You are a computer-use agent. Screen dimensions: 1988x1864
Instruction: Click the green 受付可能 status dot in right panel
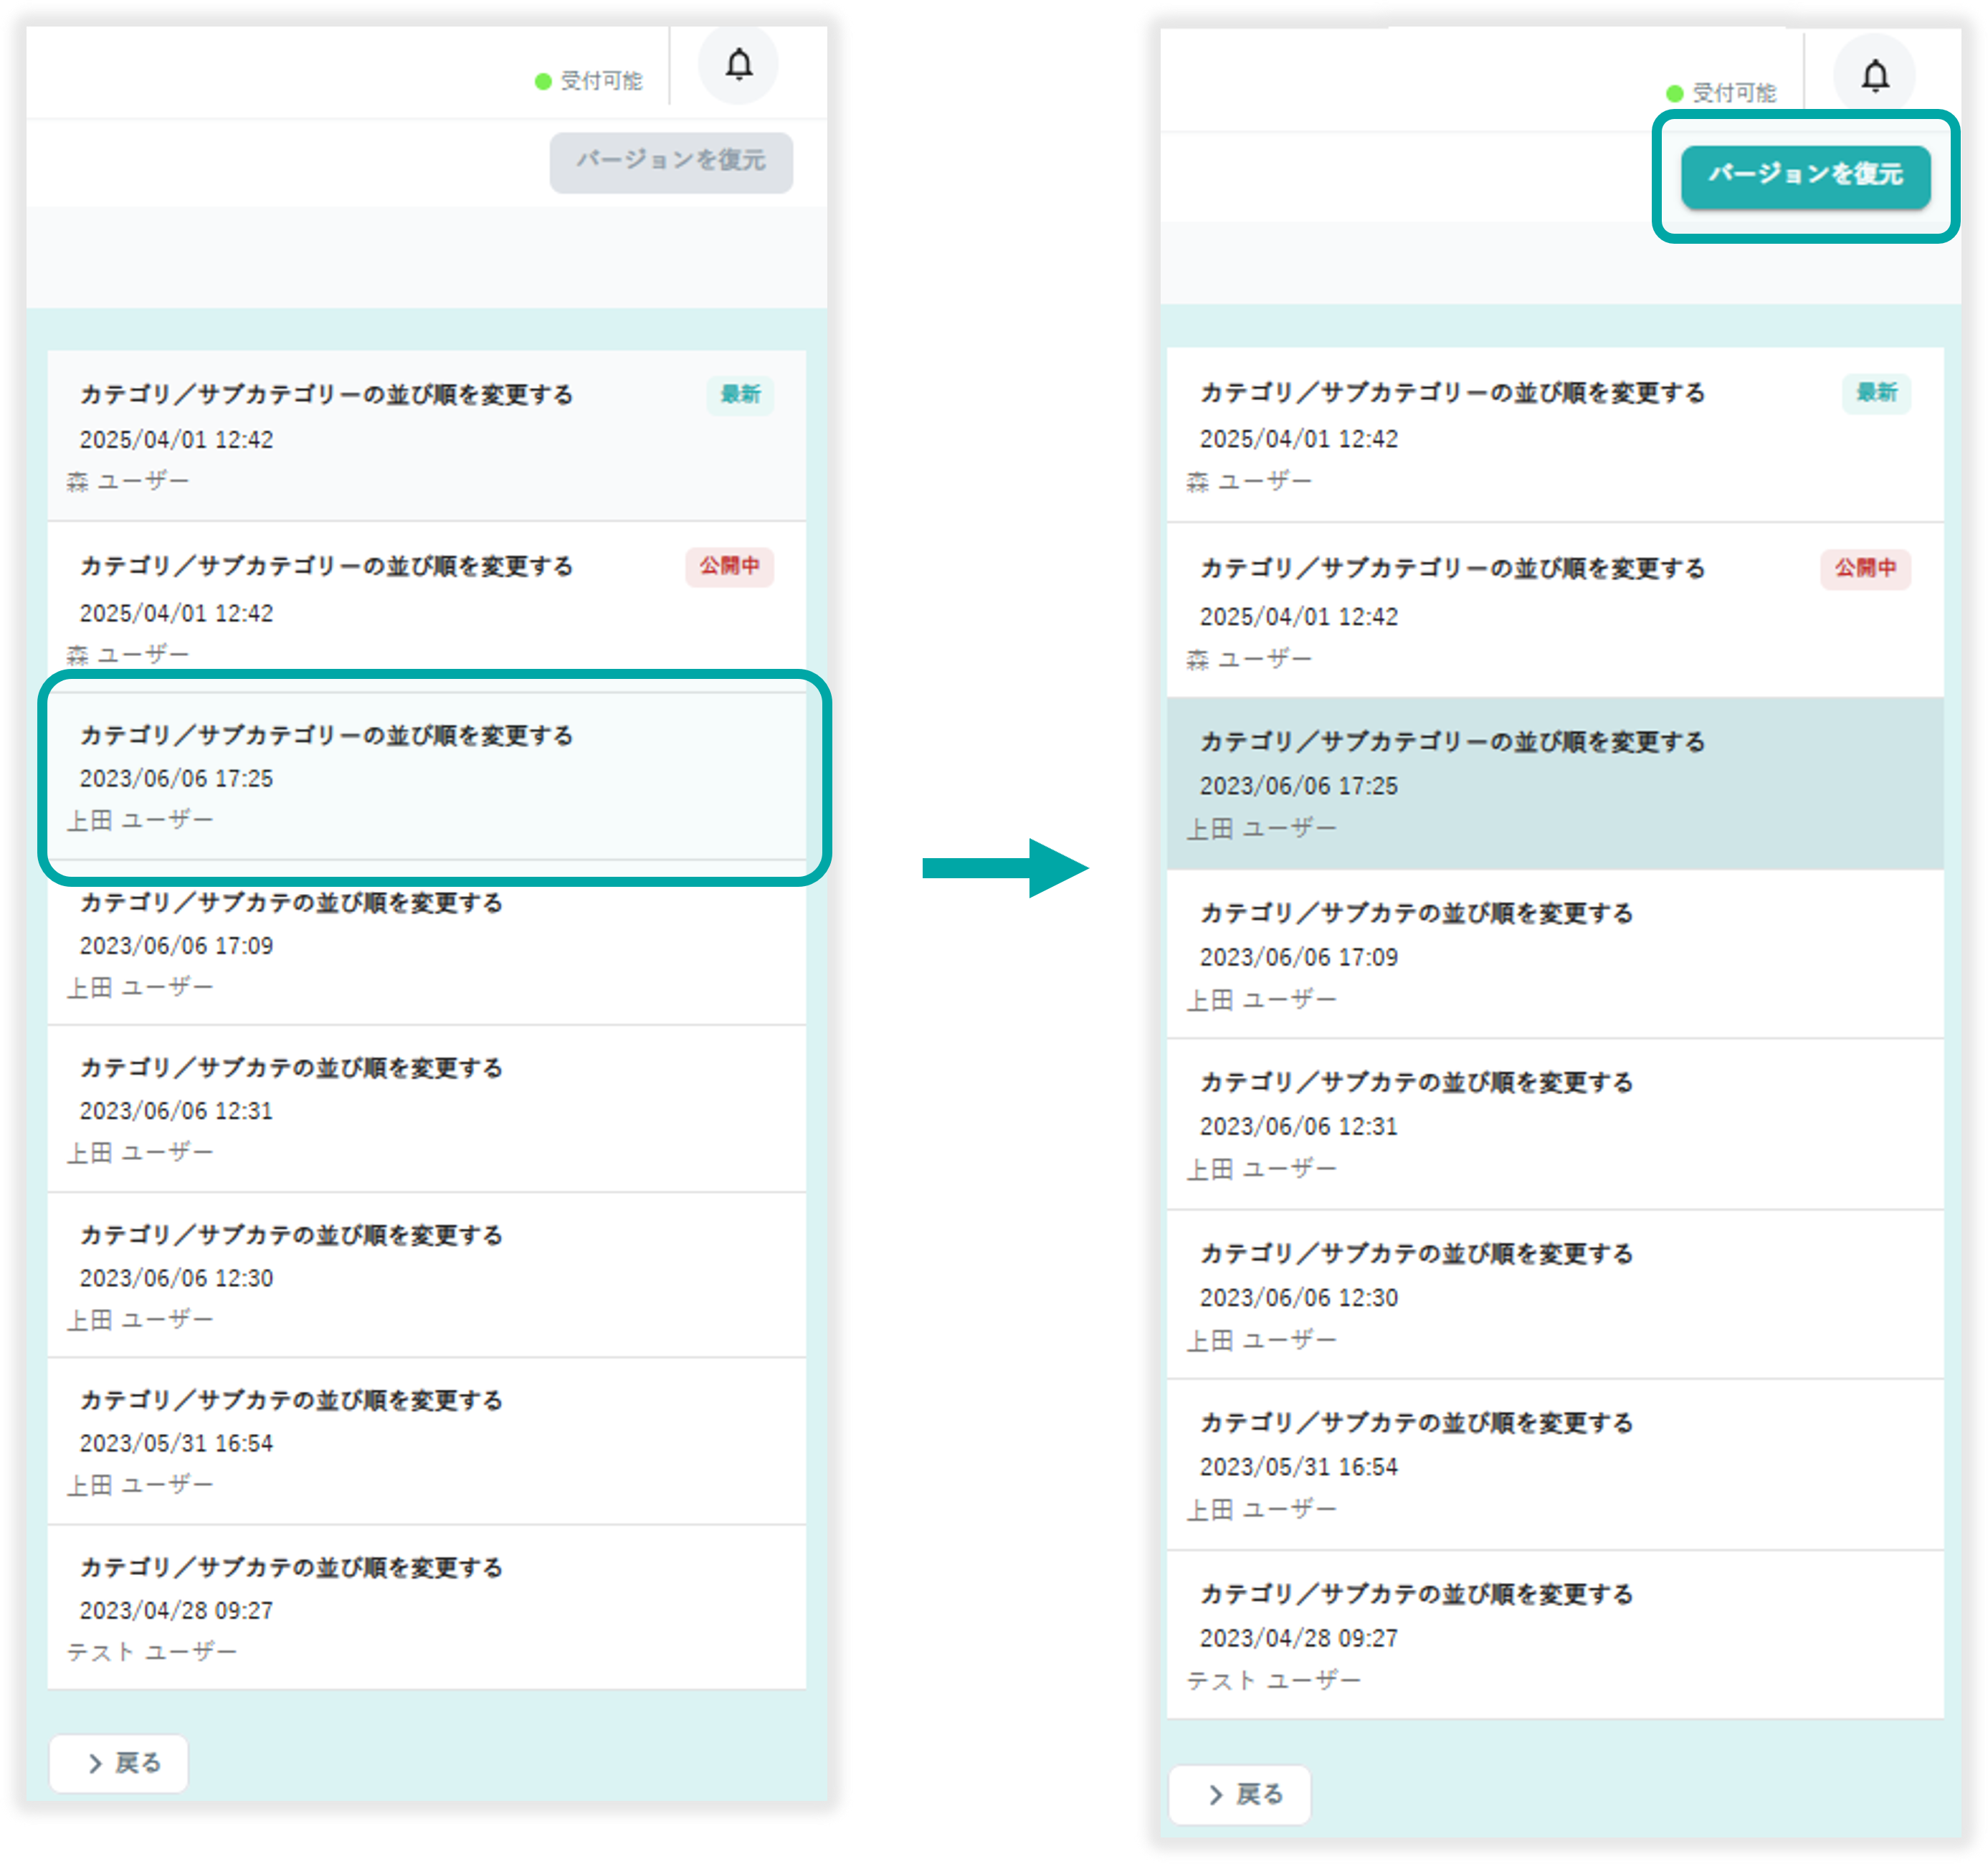coord(1675,93)
